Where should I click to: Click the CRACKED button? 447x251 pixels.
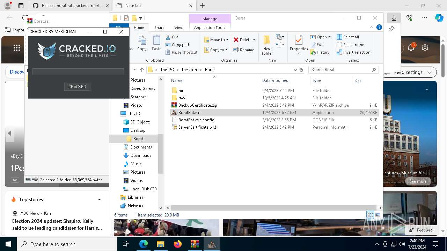coord(77,86)
